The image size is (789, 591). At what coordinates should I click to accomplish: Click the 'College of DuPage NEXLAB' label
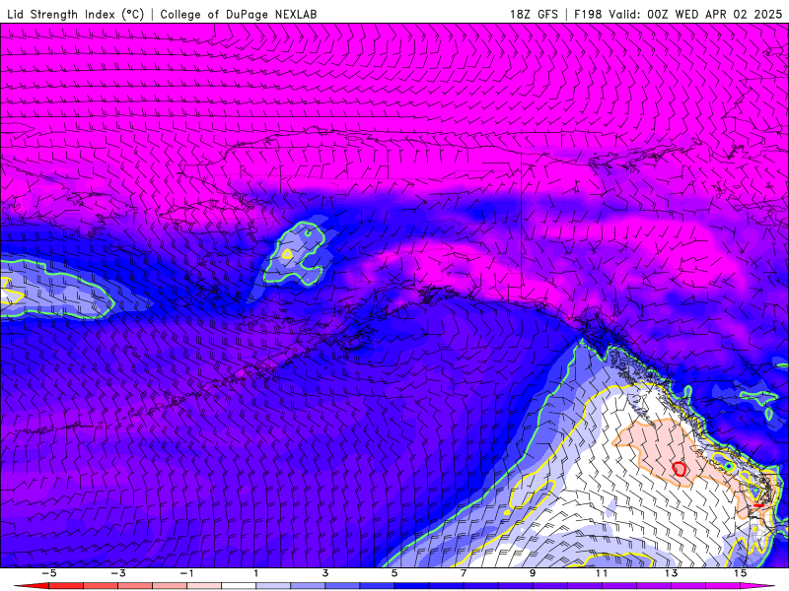pyautogui.click(x=239, y=14)
